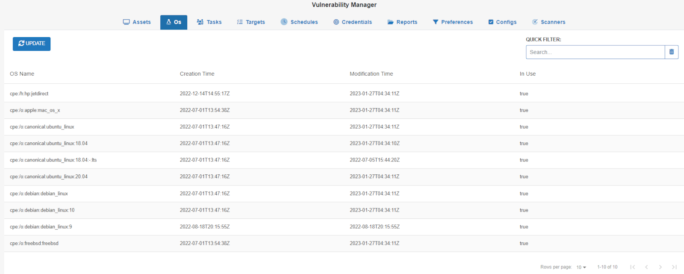Open the rows per page dropdown
The height and width of the screenshot is (274, 684).
pyautogui.click(x=581, y=267)
